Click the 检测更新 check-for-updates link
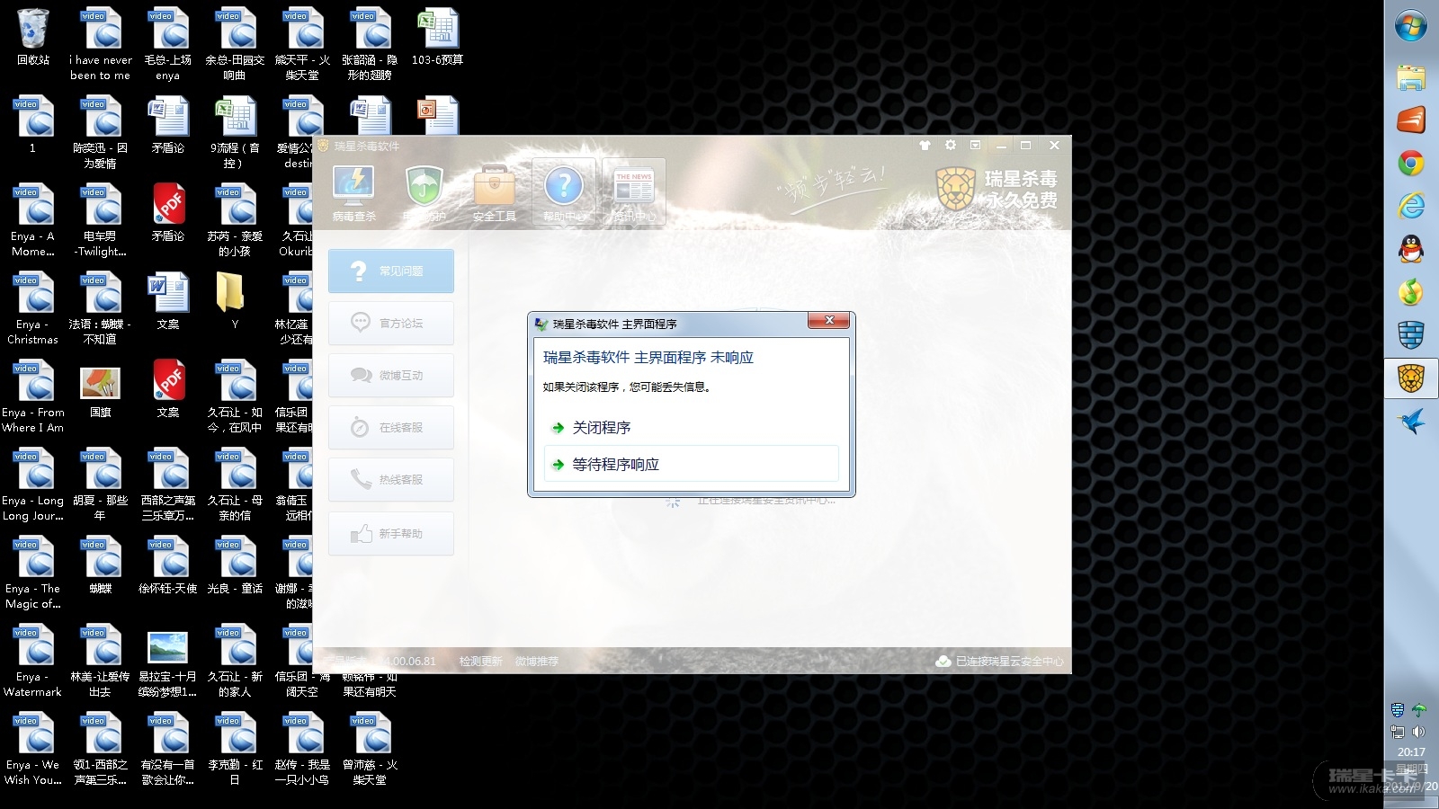Viewport: 1439px width, 809px height. coord(480,661)
